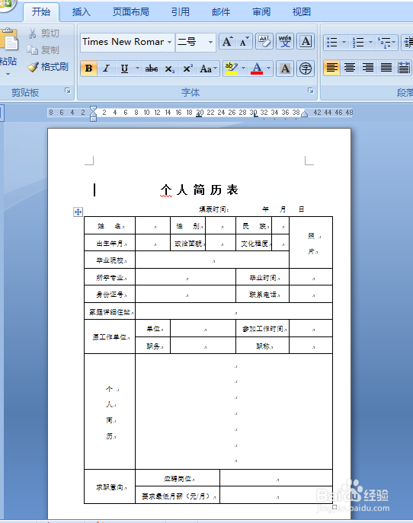The image size is (413, 523).
Task: Enable justified text alignment
Action: click(x=386, y=68)
